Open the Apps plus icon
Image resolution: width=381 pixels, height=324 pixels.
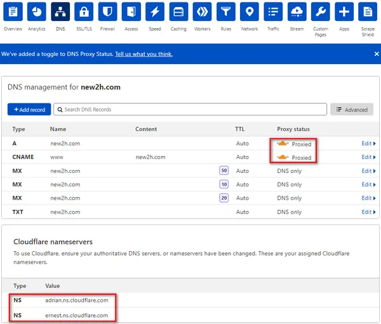pyautogui.click(x=344, y=11)
